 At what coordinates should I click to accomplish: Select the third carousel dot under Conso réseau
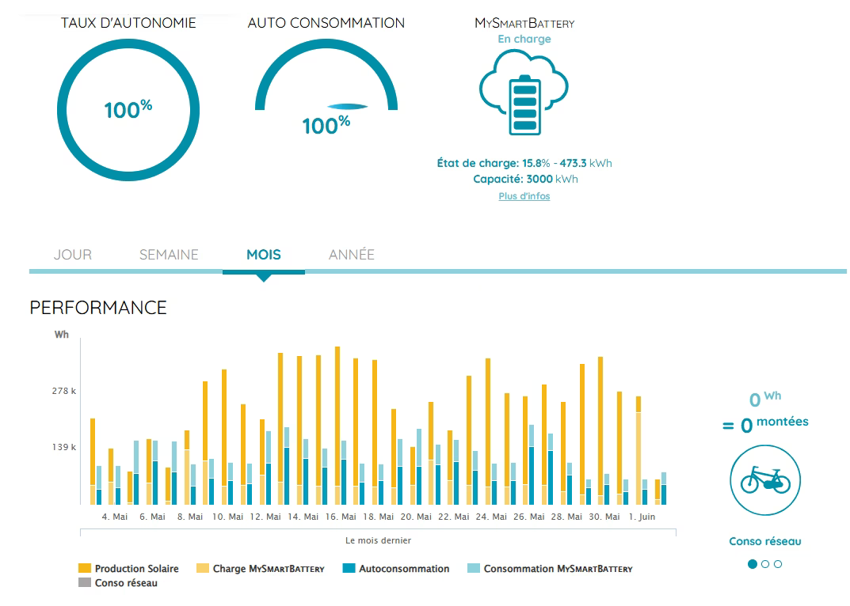pos(777,564)
